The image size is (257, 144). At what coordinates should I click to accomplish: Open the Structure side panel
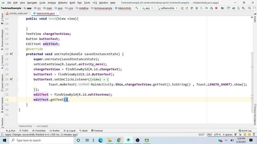[x=2, y=62]
